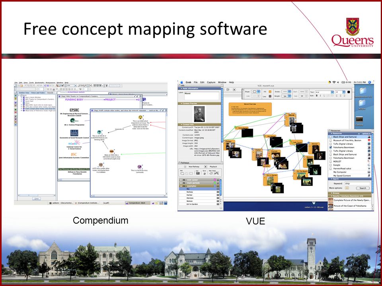Open Compendium's Bookmarks menu
Viewport: 382px width, 286px height.
tap(40, 83)
